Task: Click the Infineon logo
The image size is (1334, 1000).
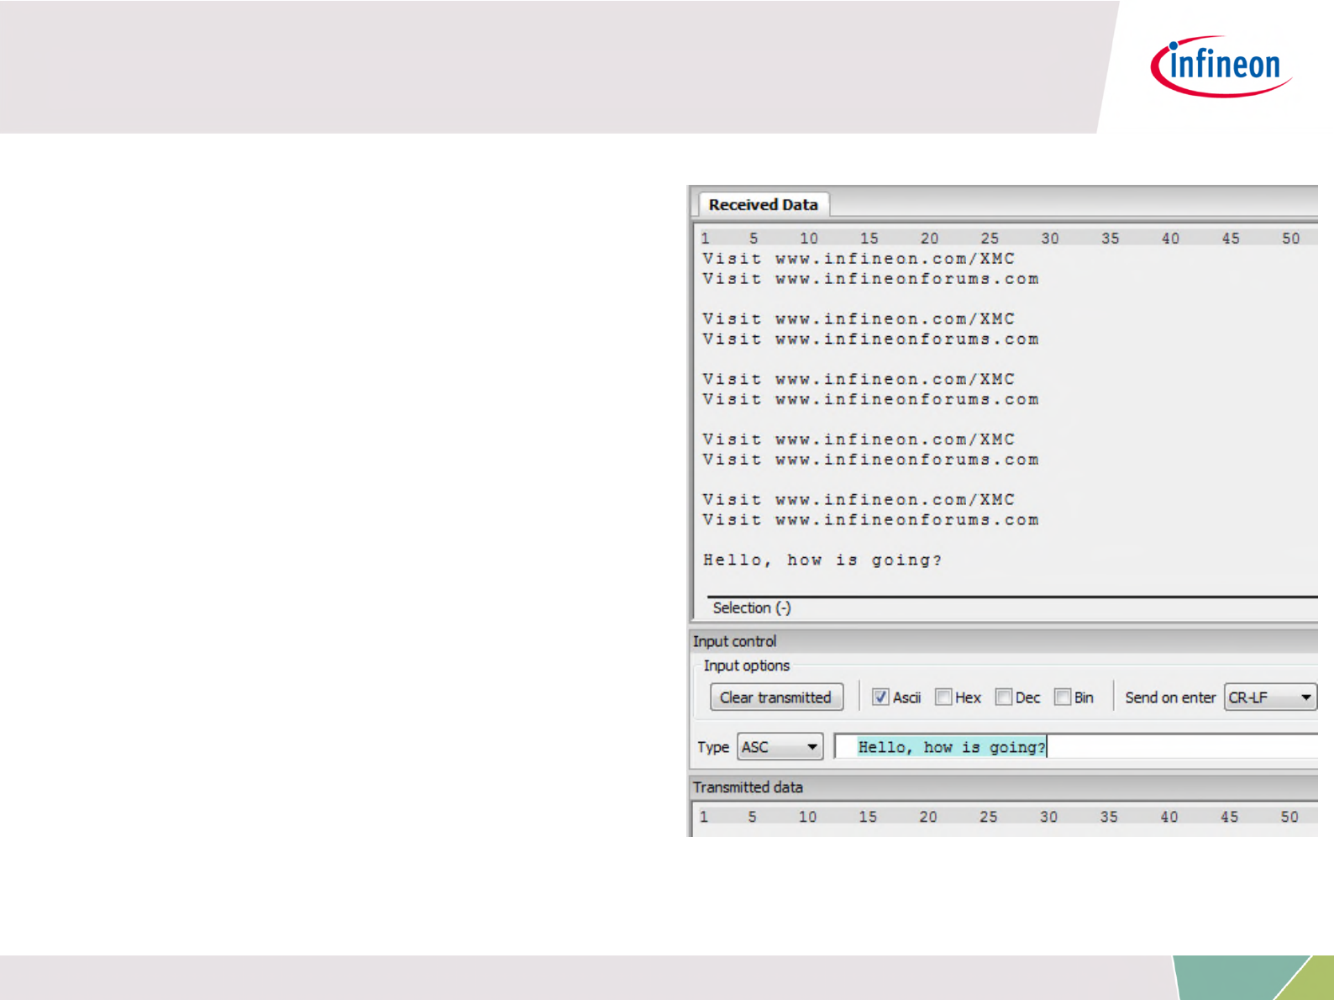Action: pyautogui.click(x=1221, y=66)
